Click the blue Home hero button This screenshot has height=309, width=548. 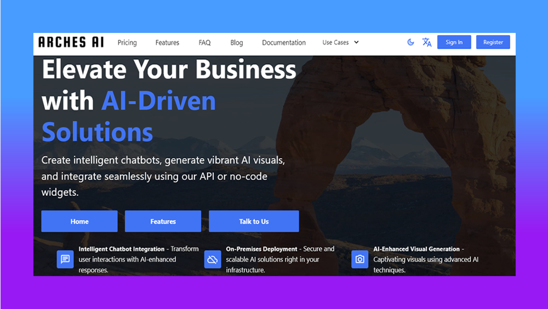[x=79, y=221]
